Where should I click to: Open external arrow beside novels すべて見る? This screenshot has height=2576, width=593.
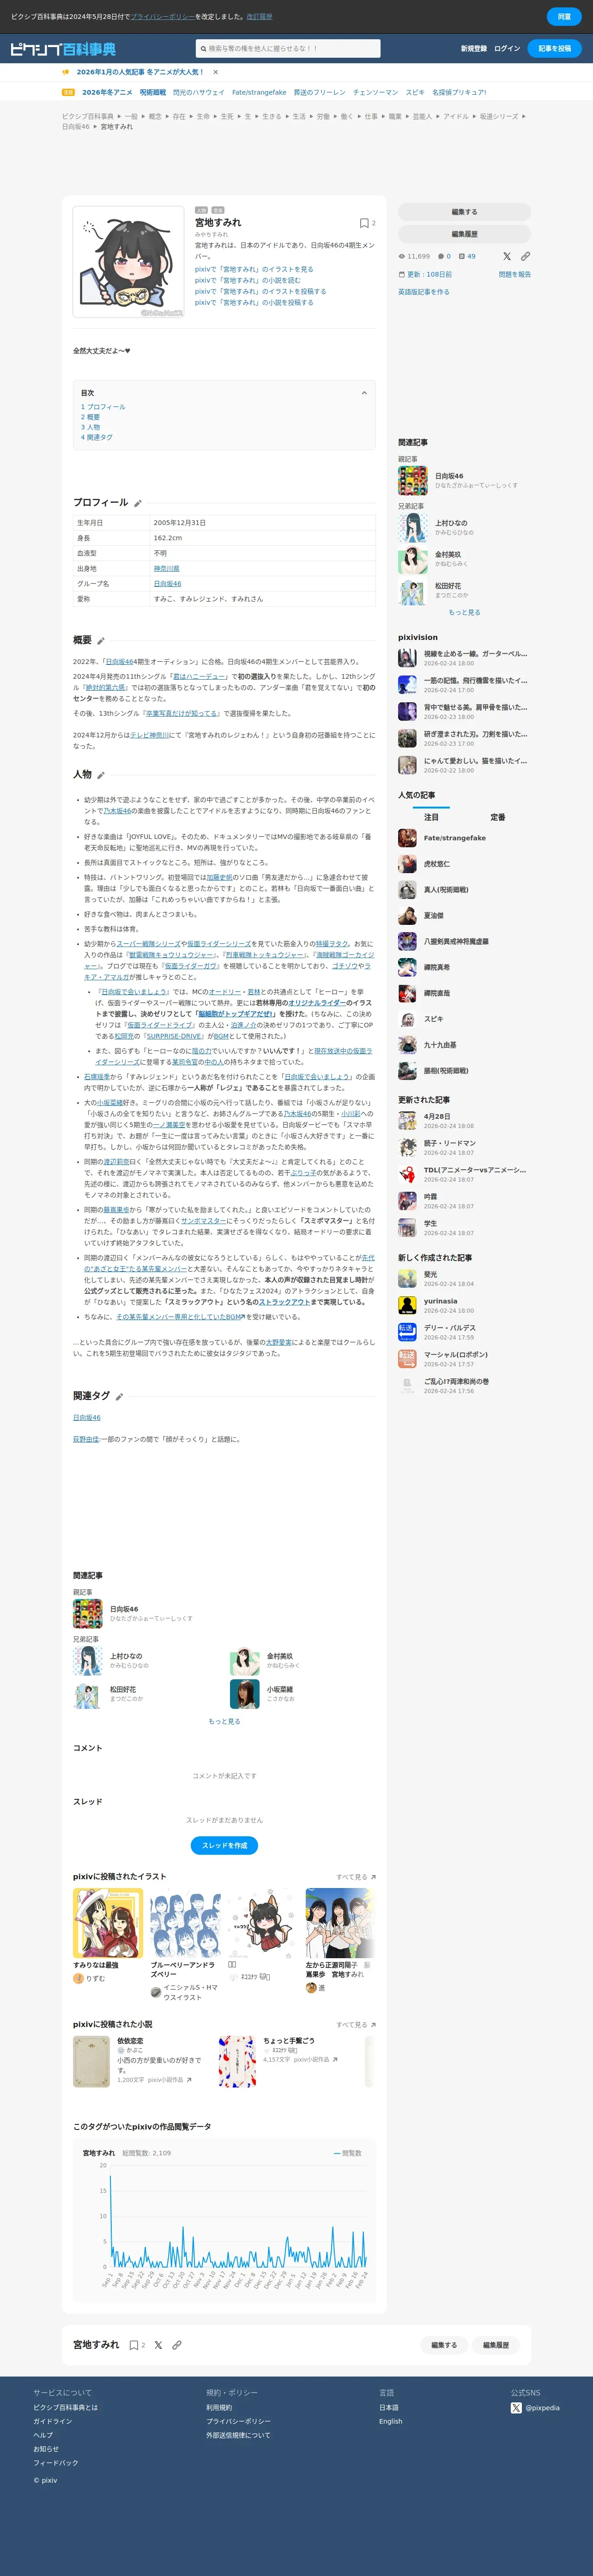(374, 2025)
